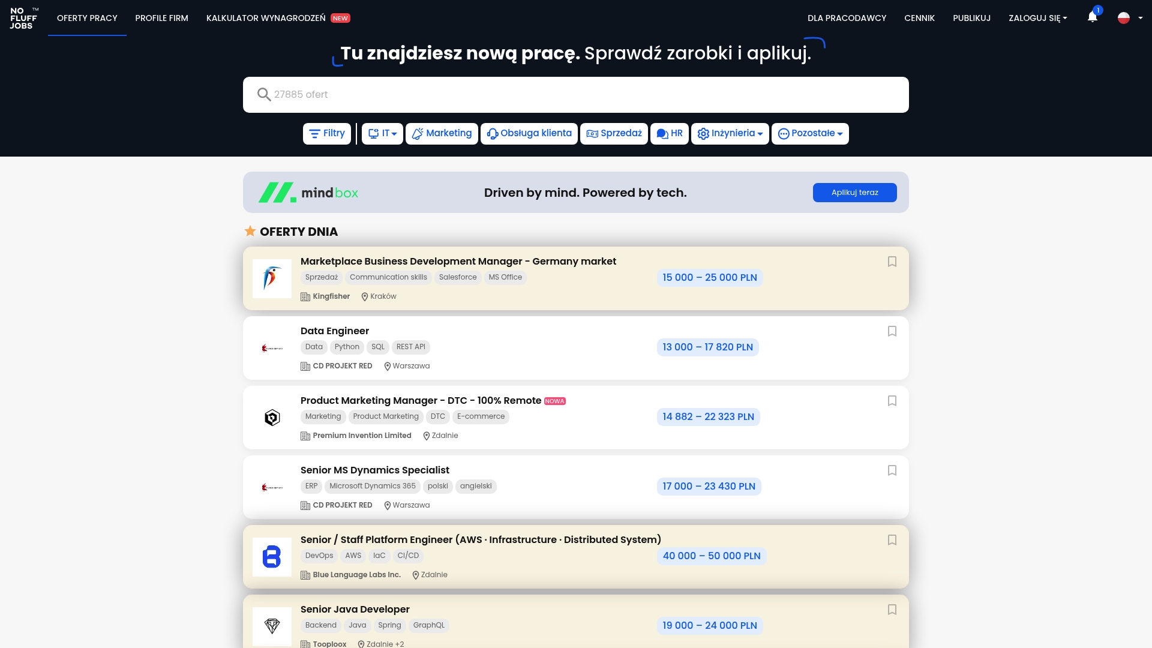Open the Filtry filters button
Image resolution: width=1152 pixels, height=648 pixels.
tap(326, 134)
